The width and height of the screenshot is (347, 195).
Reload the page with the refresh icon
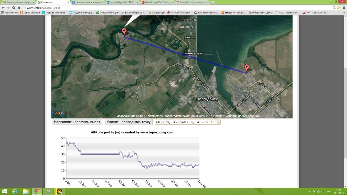[x=13, y=8]
